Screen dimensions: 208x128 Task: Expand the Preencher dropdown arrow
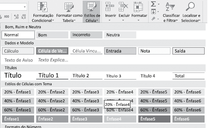click(158, 12)
